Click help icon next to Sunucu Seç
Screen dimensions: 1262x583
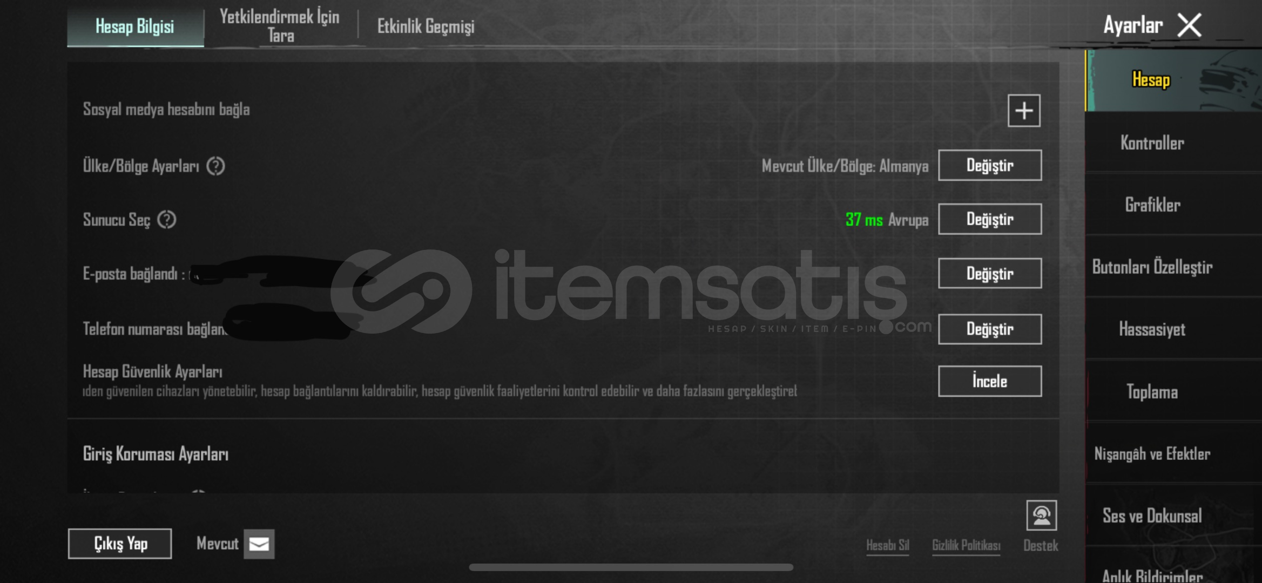(167, 220)
